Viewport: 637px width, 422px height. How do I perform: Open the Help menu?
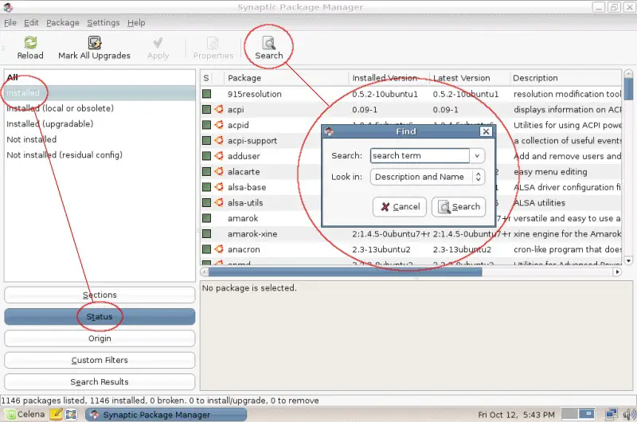click(136, 23)
